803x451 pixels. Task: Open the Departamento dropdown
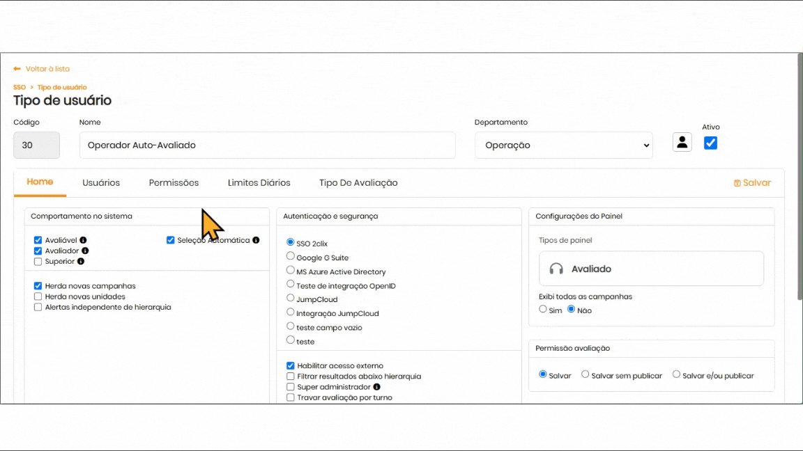pyautogui.click(x=563, y=145)
